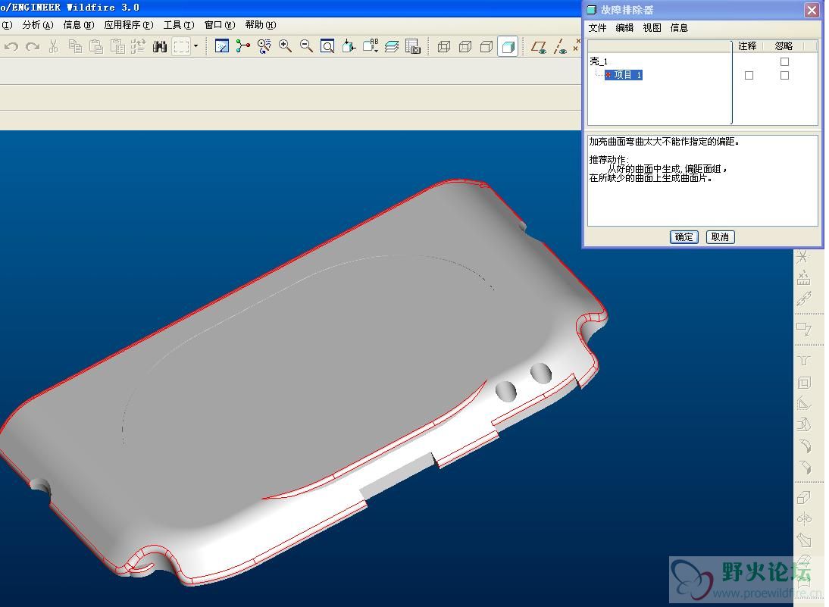Select 壳_1 in the failure tree
This screenshot has width=829, height=607.
pos(599,62)
